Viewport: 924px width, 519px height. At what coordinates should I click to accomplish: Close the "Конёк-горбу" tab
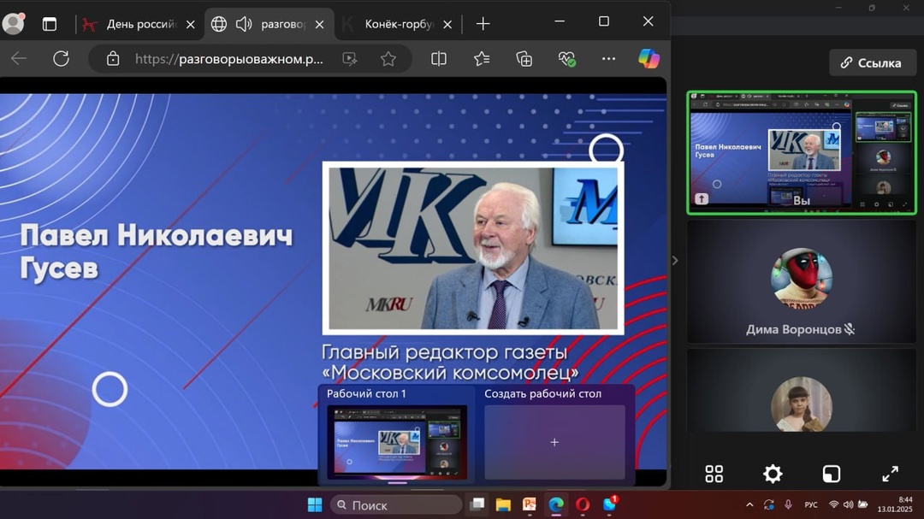[x=447, y=25]
